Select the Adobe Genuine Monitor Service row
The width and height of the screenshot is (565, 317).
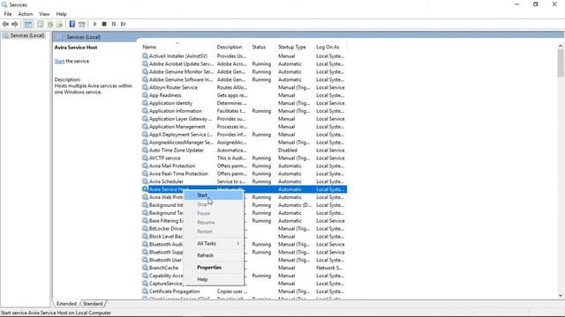(244, 71)
